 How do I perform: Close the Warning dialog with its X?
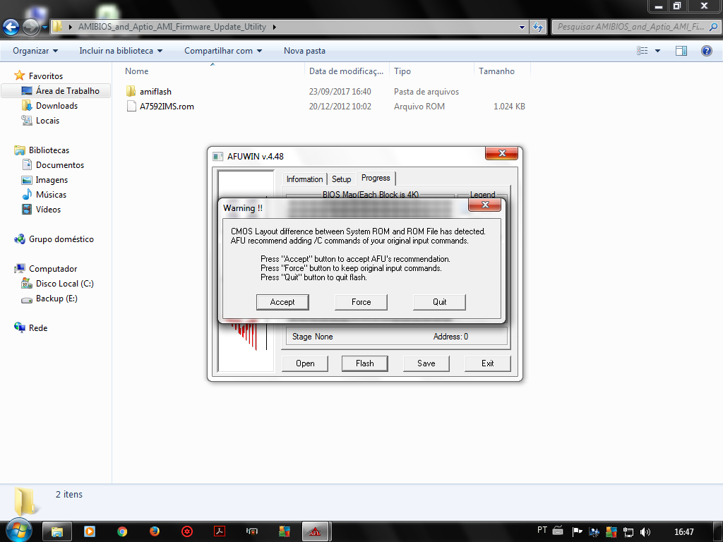click(x=484, y=205)
